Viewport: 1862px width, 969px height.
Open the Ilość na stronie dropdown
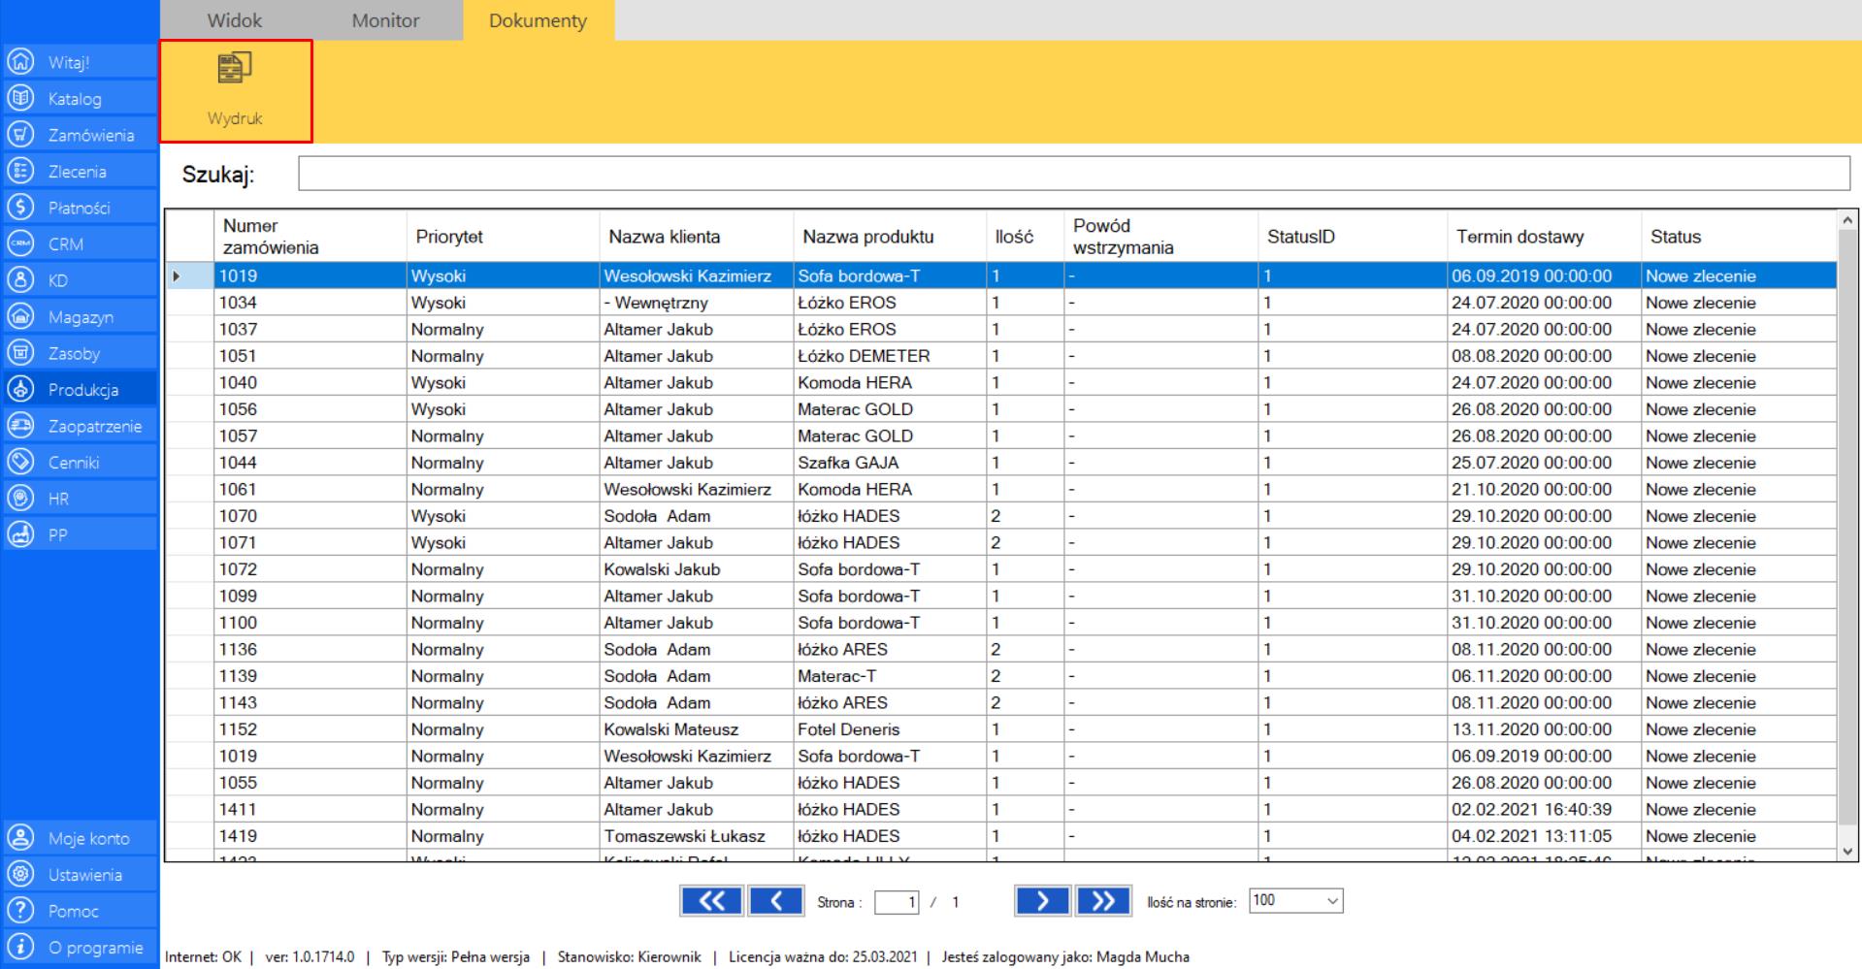pos(1296,901)
